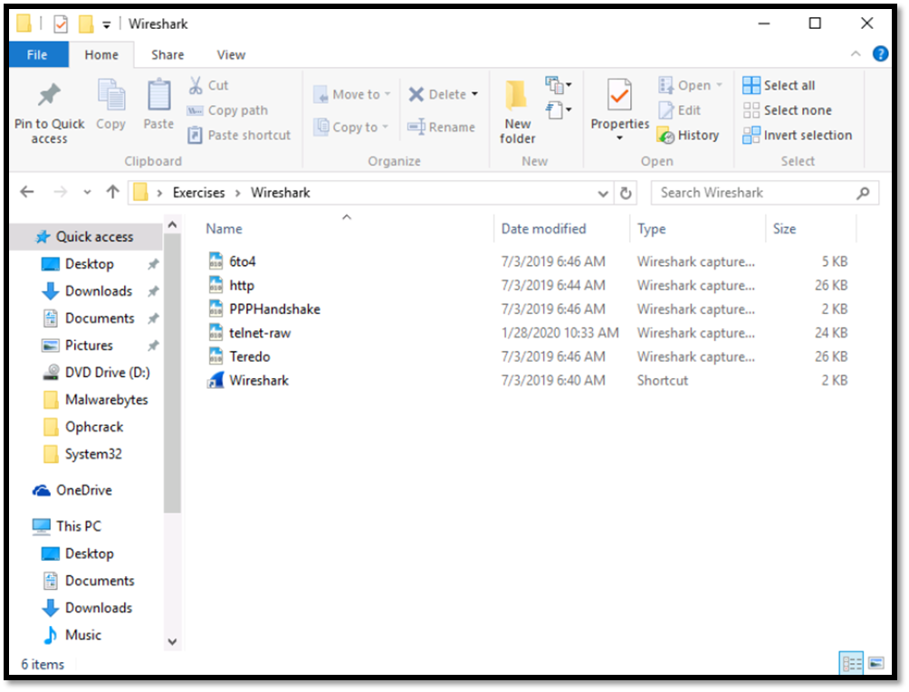Select the telnet-raw capture file
This screenshot has height=692, width=909.
(x=249, y=334)
